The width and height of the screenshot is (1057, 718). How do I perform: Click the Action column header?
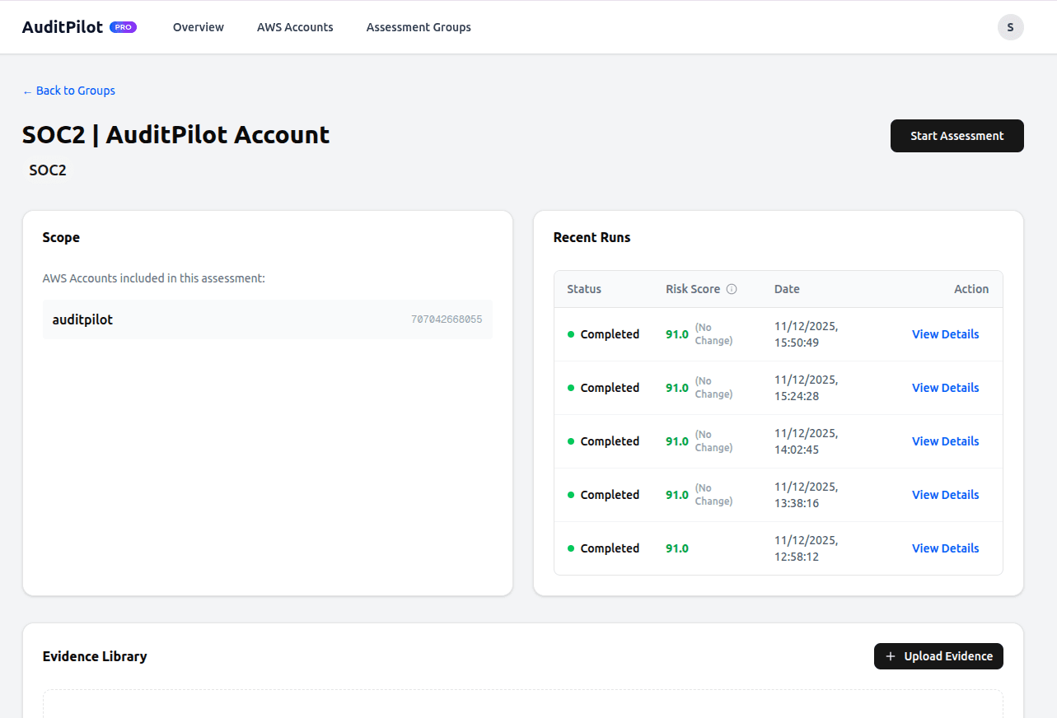point(971,289)
